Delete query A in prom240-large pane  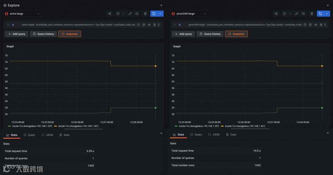click(321, 25)
